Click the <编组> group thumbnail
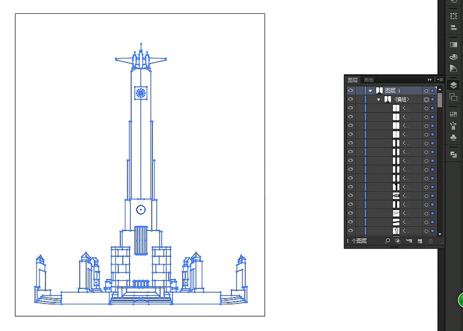Viewport: 463px width, 331px height. pyautogui.click(x=387, y=99)
